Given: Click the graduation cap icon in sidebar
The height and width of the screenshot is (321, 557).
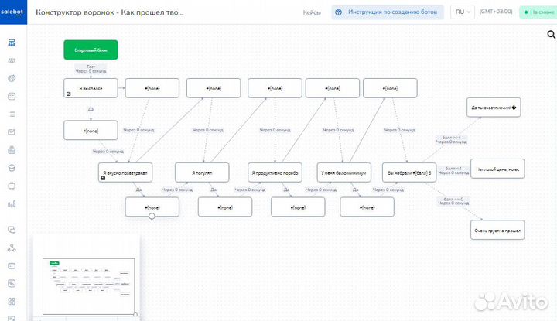Looking at the screenshot, I should point(12,167).
